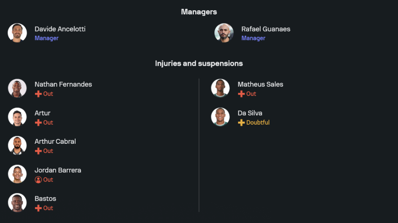Click Da Silva's player avatar

220,117
